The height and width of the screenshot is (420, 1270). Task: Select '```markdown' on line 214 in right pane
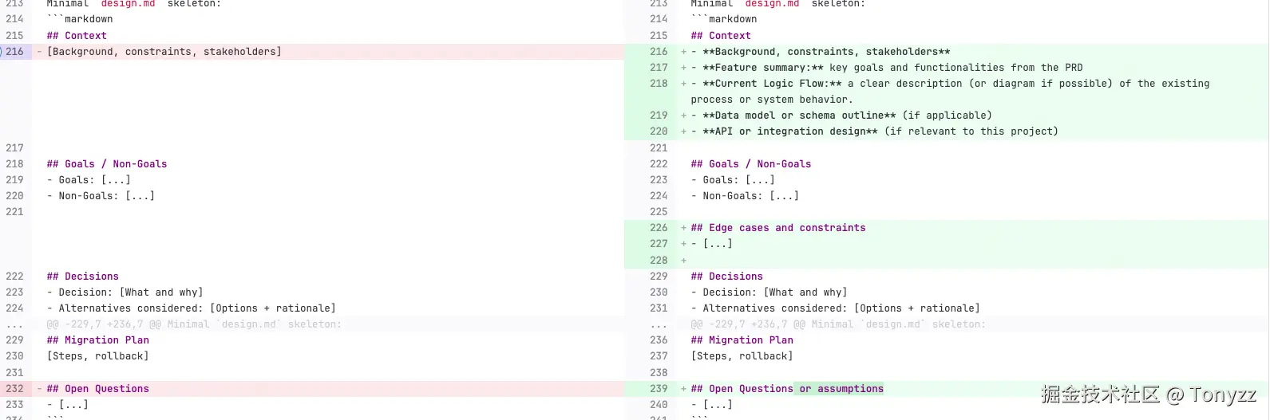pyautogui.click(x=724, y=19)
